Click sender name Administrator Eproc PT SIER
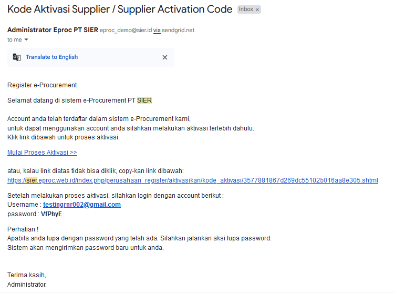Screen dimensions: 395x293 click(53, 30)
